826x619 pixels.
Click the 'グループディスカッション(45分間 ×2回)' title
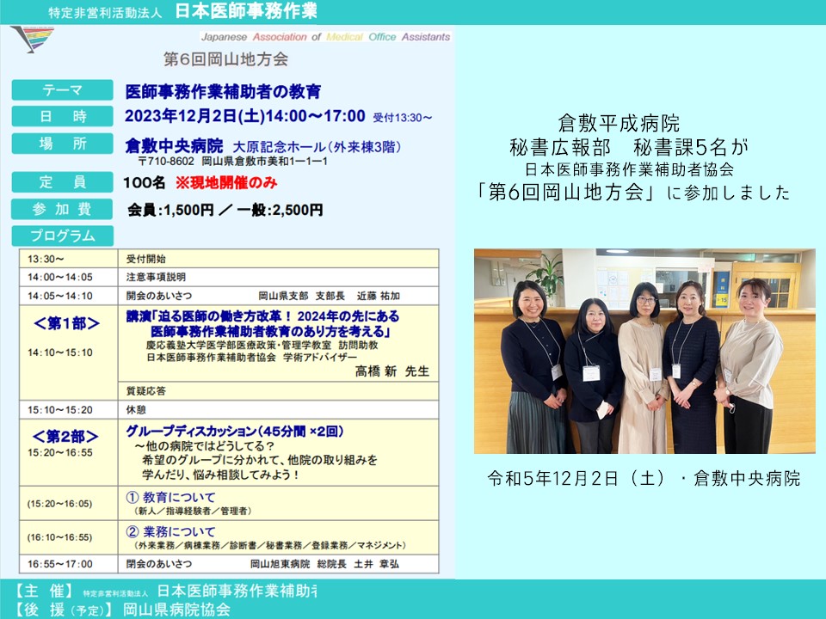(x=235, y=432)
